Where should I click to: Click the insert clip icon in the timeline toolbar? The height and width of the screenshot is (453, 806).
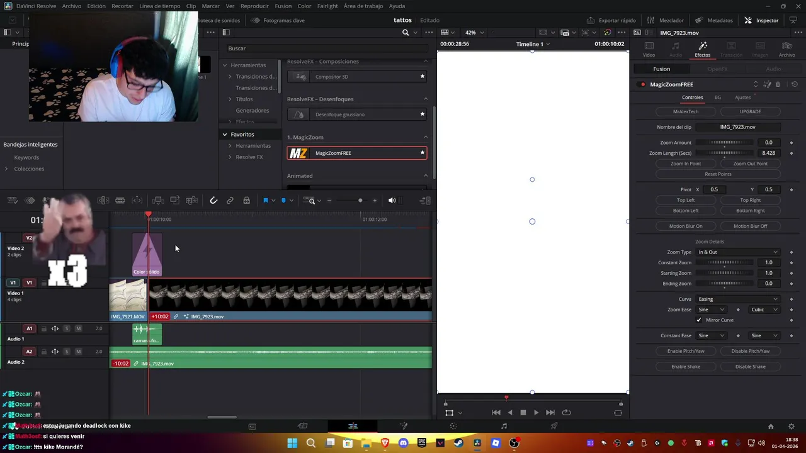[x=158, y=201]
